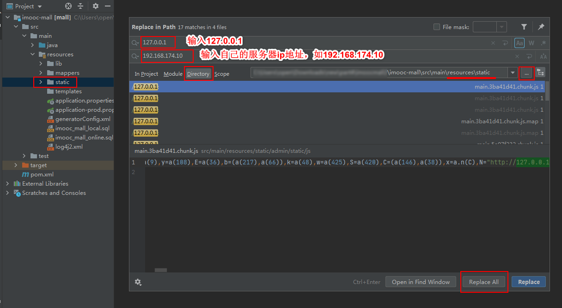Click the Select Opened File locate icon
The image size is (562, 308).
tap(68, 6)
